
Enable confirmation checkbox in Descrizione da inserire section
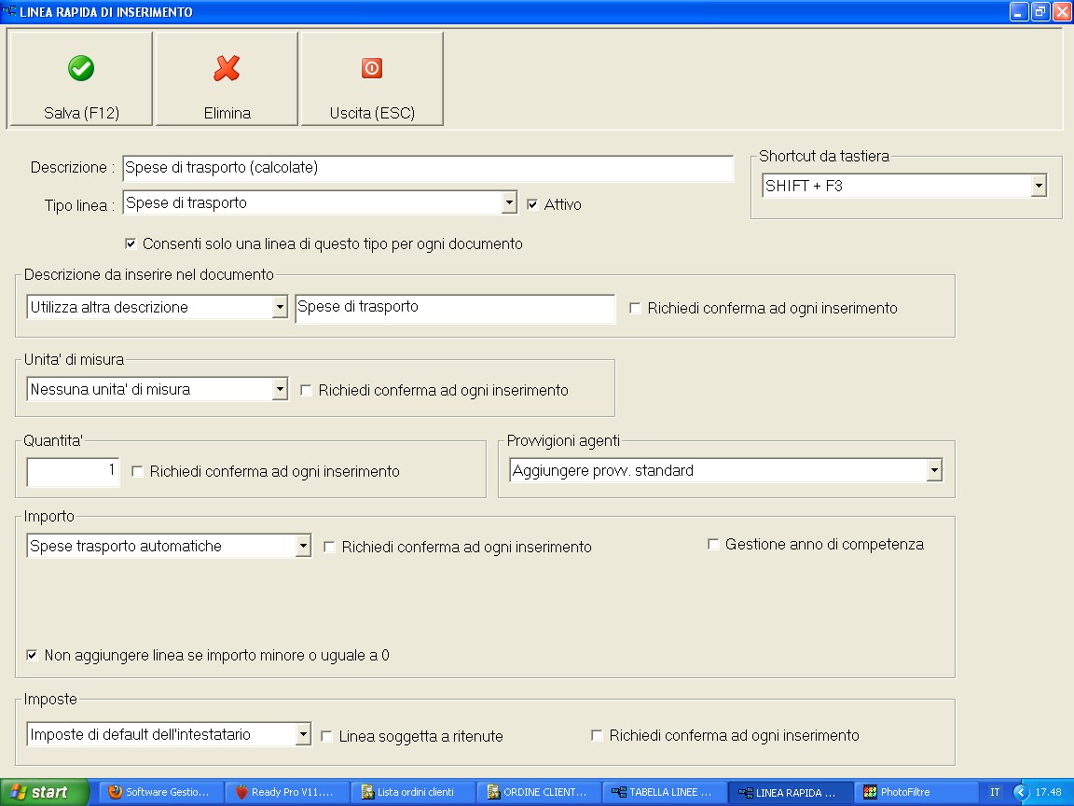pyautogui.click(x=636, y=309)
